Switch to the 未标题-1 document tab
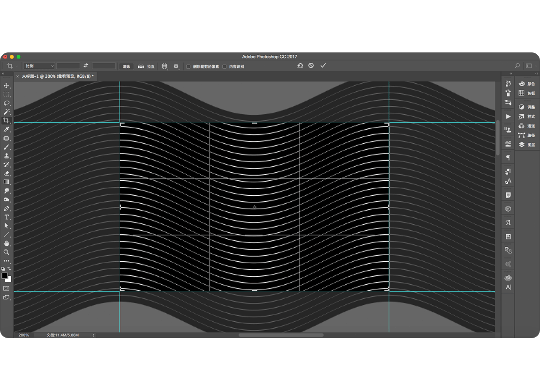The height and width of the screenshot is (391, 540). (58, 76)
